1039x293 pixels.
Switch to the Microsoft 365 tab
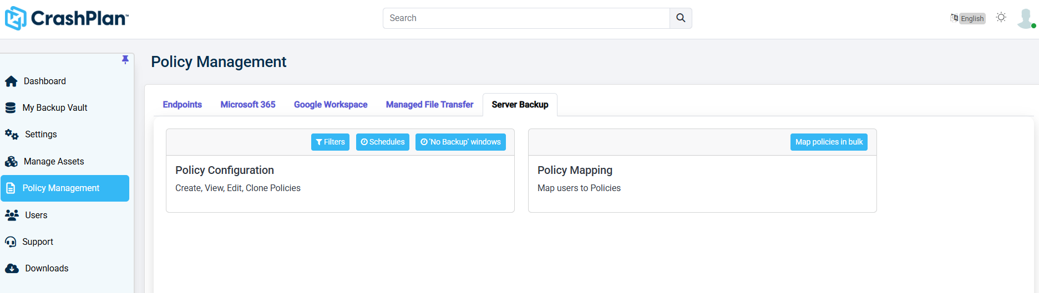(248, 105)
